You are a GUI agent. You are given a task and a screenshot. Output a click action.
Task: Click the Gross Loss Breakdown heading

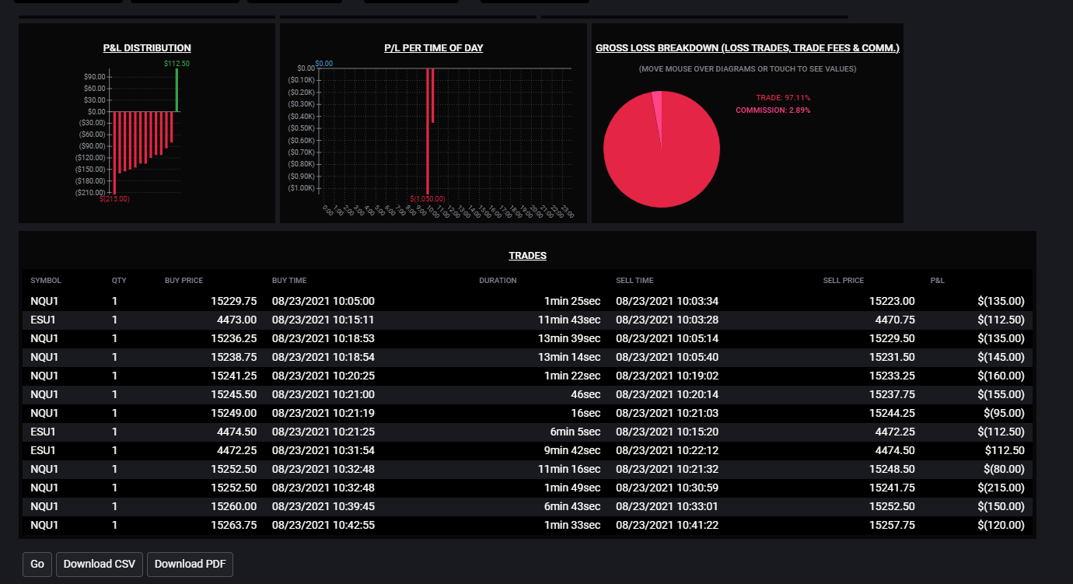point(747,48)
